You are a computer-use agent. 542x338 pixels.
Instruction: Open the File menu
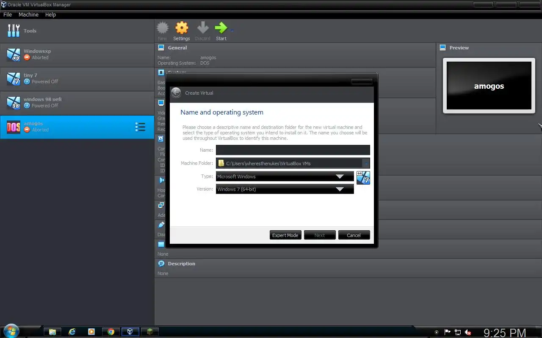click(7, 14)
